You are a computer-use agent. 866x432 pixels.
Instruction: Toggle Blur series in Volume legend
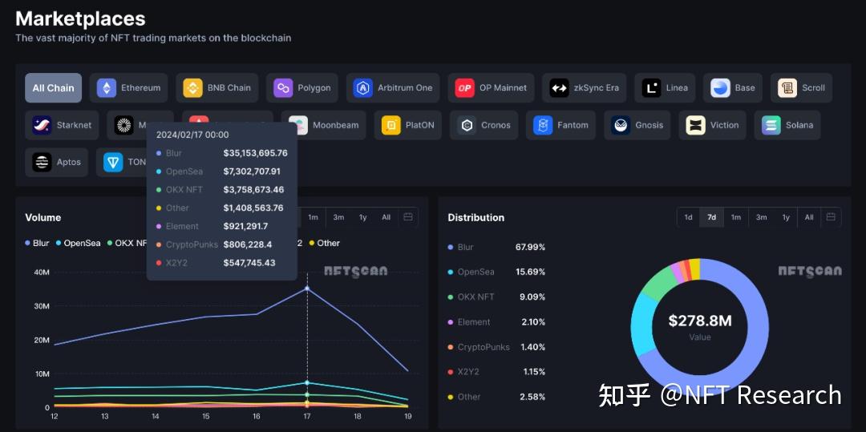click(37, 244)
